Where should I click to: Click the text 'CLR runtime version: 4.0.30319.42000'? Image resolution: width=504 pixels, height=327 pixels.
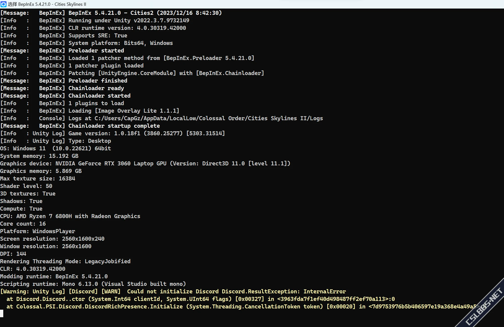pos(127,28)
